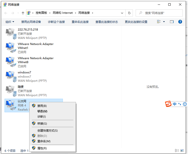Choose 重命名(M) in the context menu
The image size is (188, 154).
coord(44,141)
